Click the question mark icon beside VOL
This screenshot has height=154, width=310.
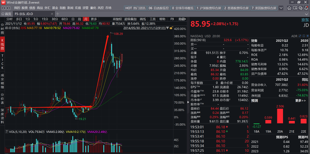tap(7, 132)
